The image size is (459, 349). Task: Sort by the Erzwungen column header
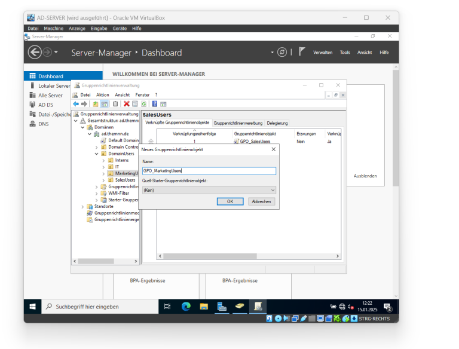[x=306, y=134]
